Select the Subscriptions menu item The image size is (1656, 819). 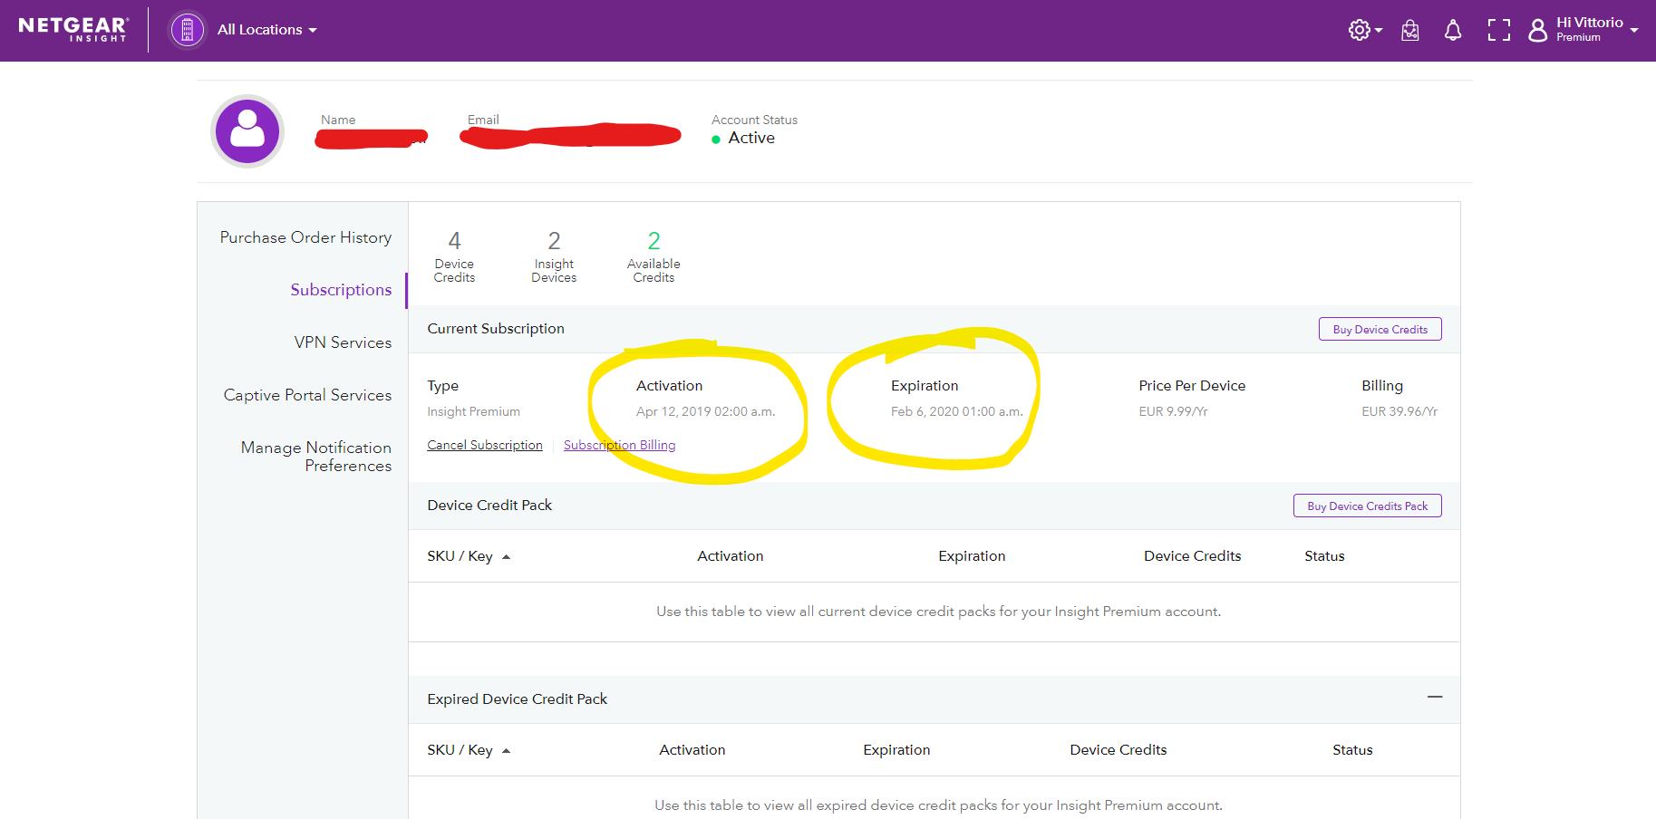pyautogui.click(x=341, y=290)
